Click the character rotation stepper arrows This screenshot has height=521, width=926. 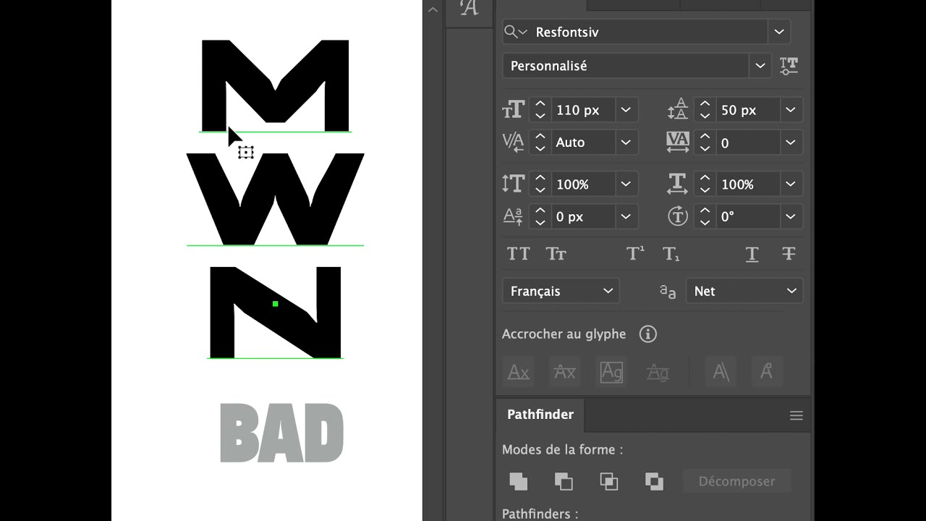(705, 216)
